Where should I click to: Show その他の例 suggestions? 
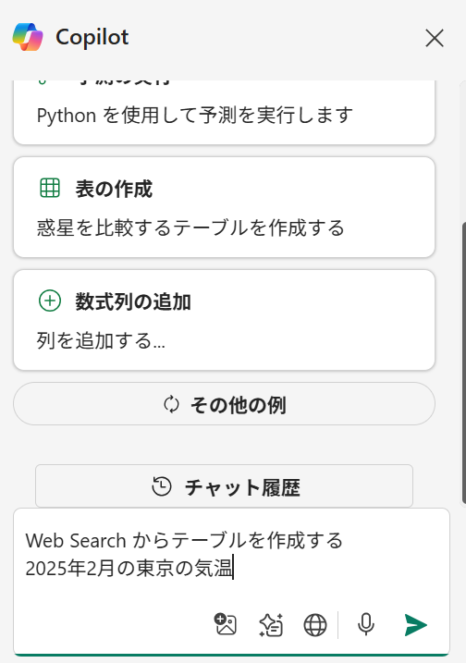pos(224,404)
